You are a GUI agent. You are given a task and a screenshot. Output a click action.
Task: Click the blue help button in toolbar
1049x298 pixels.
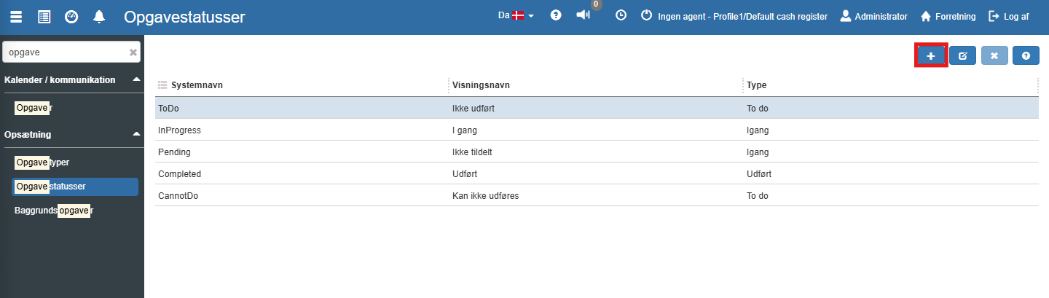[x=1026, y=55]
